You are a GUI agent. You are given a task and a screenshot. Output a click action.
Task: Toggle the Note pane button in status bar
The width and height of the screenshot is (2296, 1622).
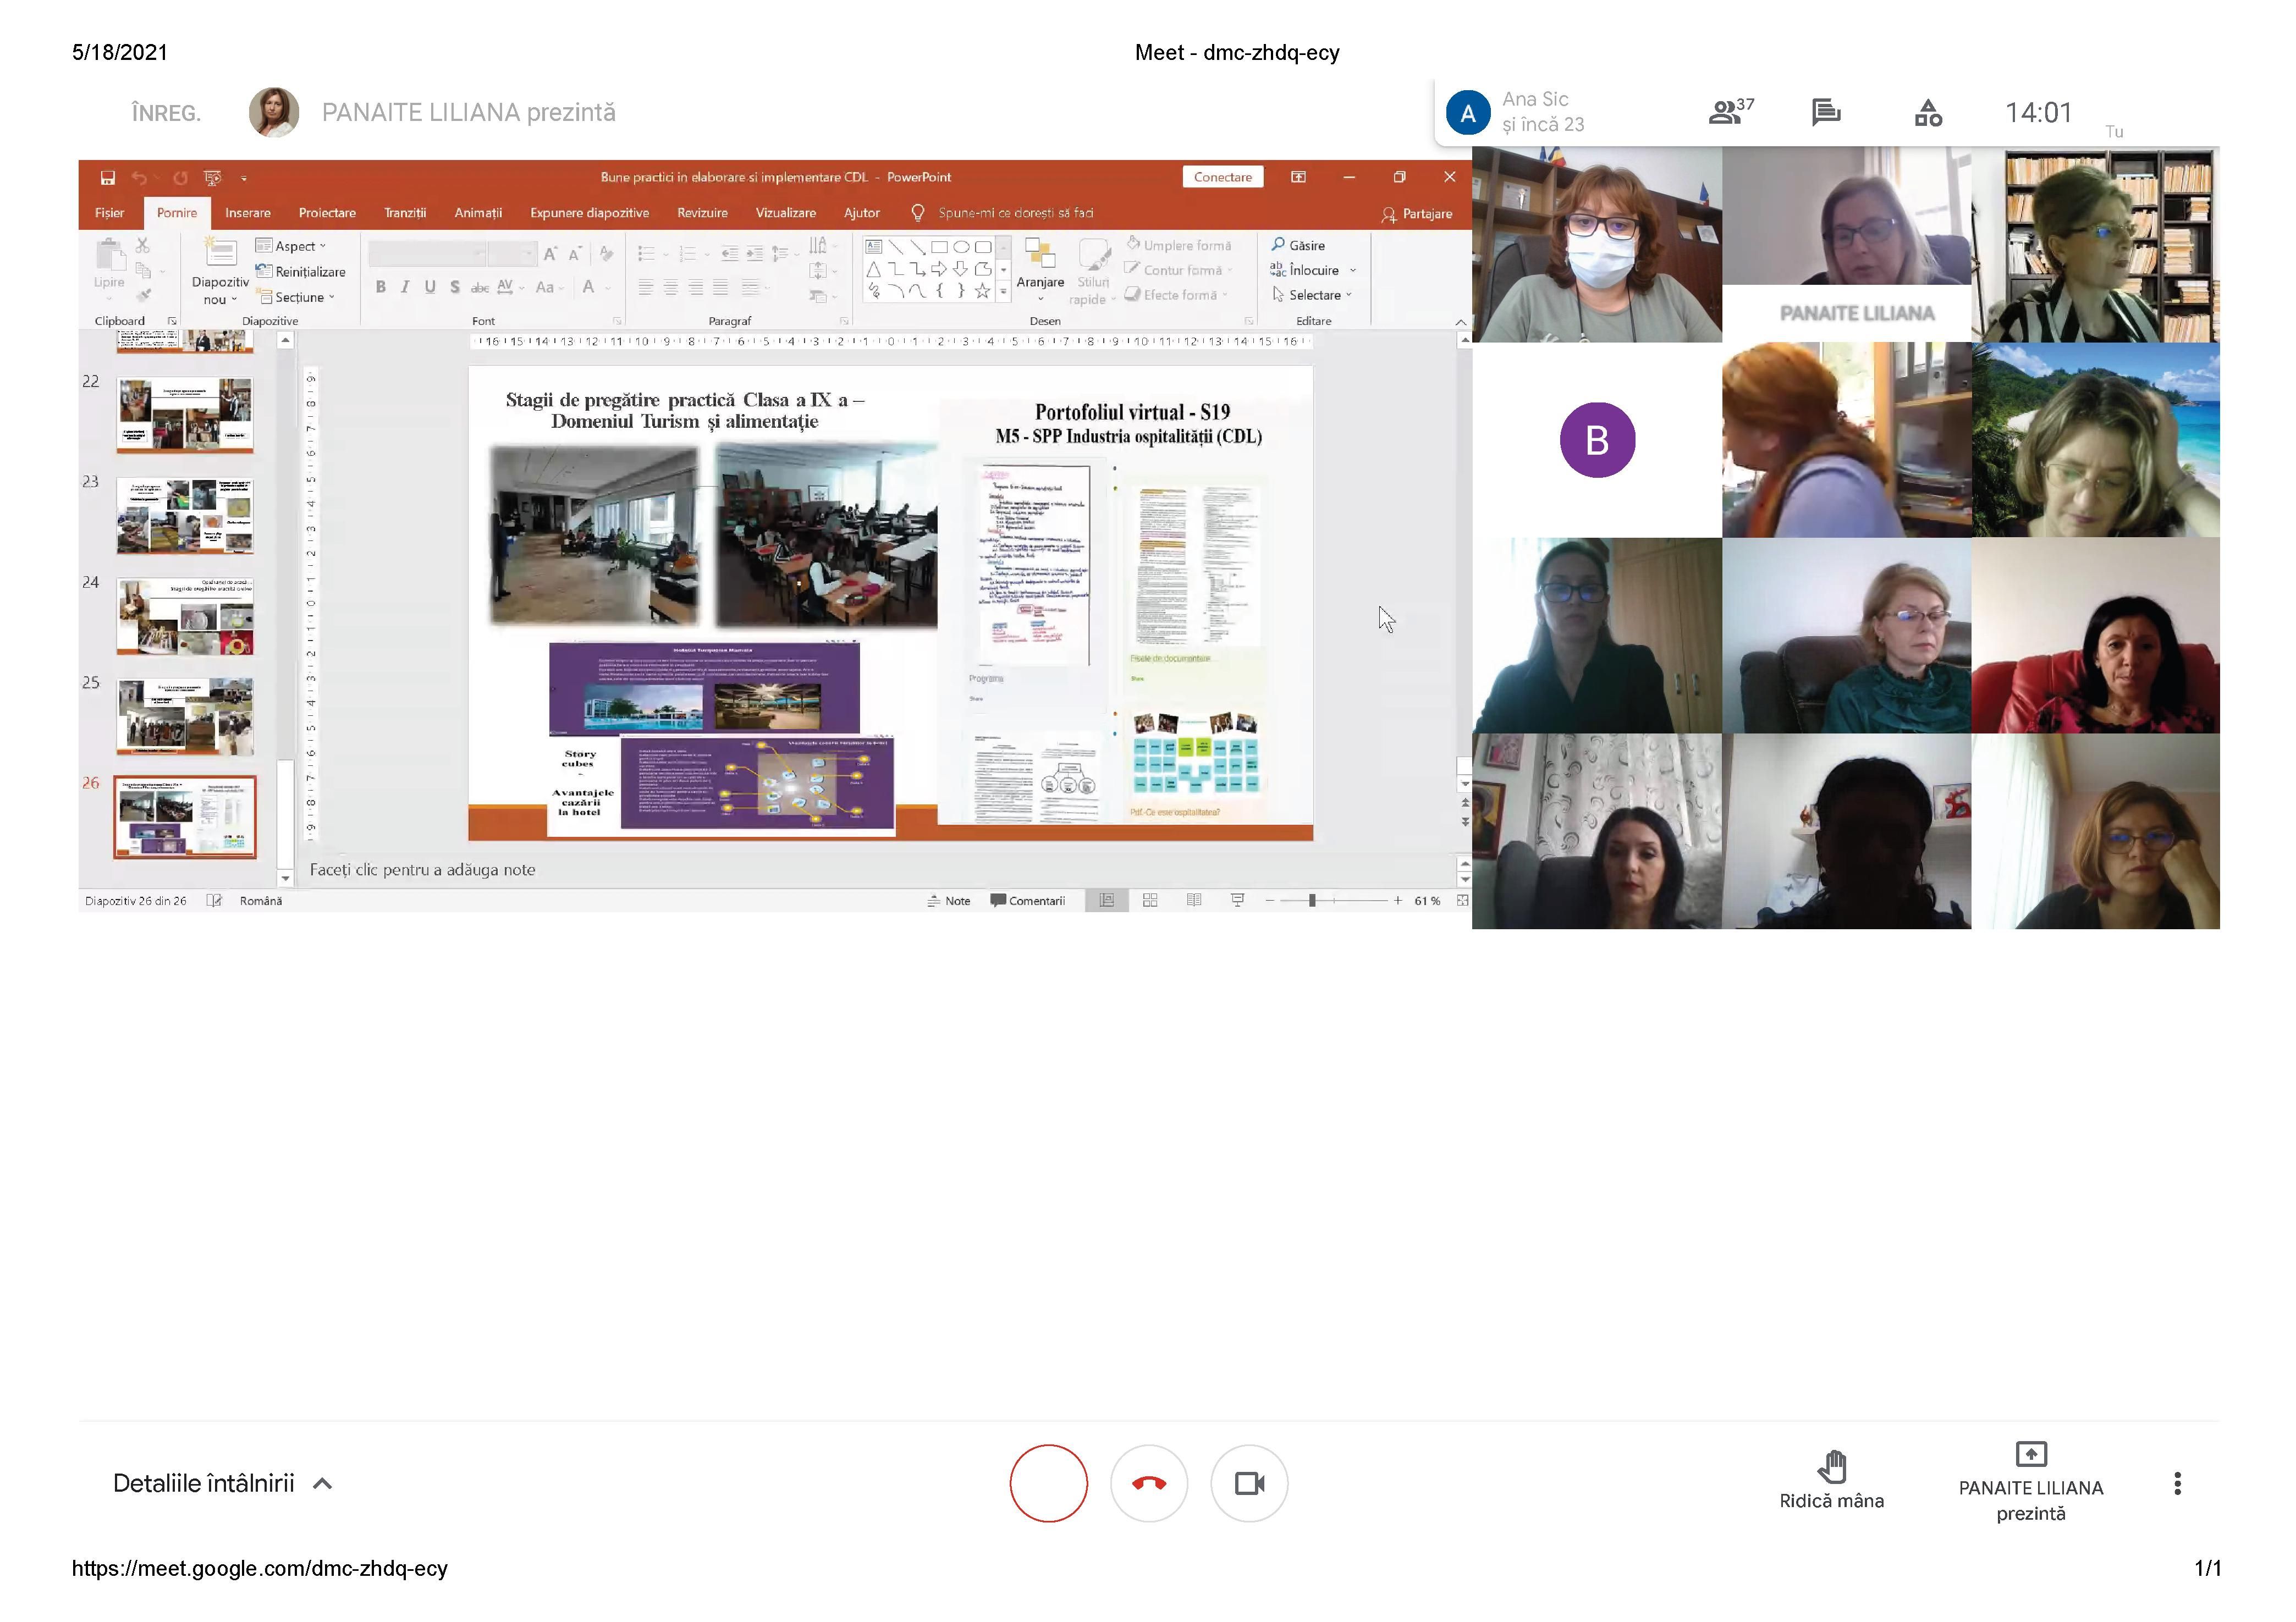pos(948,901)
